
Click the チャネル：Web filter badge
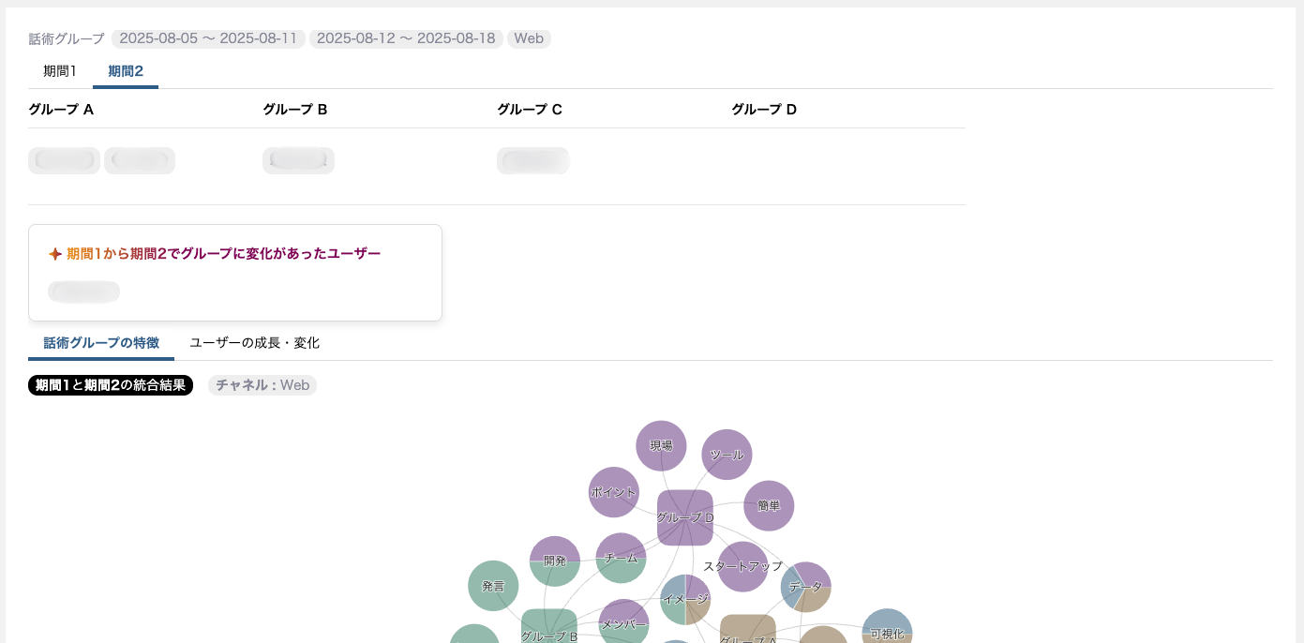coord(262,385)
